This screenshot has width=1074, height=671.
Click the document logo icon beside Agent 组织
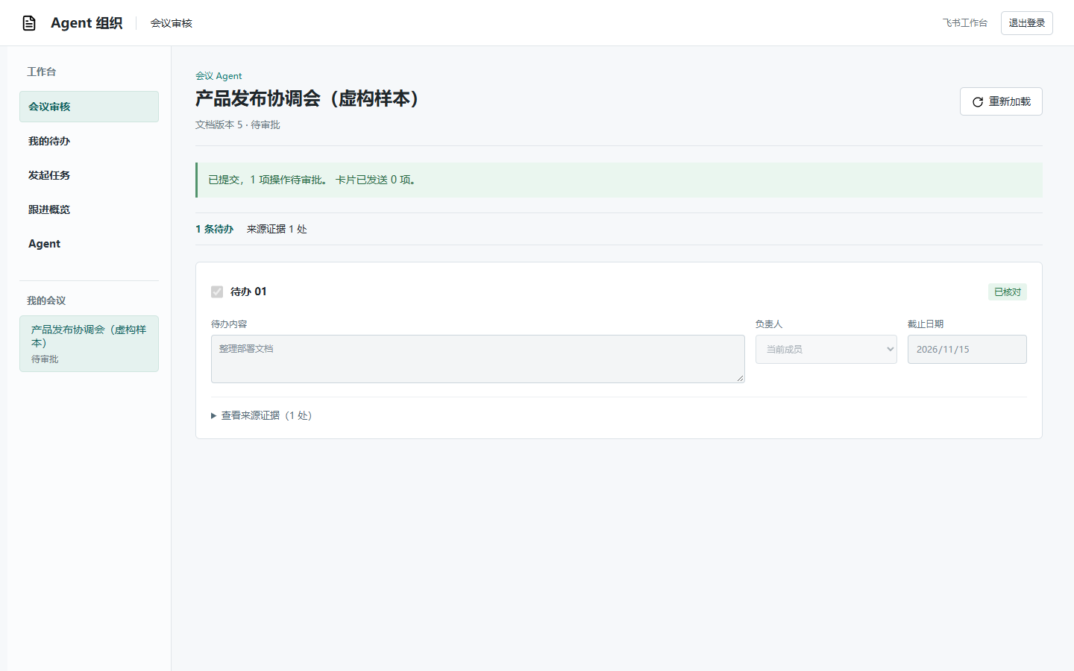click(x=29, y=23)
